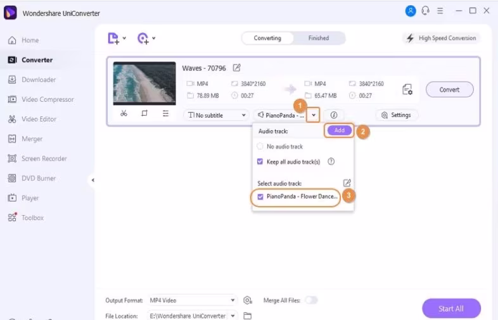Open the PianoPanda audio track dropdown

280,115
